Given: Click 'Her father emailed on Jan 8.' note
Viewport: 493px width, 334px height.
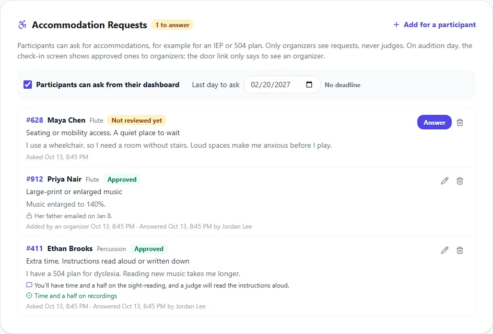Looking at the screenshot, I should [x=73, y=216].
